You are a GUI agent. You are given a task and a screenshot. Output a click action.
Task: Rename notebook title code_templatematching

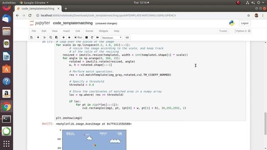click(73, 23)
